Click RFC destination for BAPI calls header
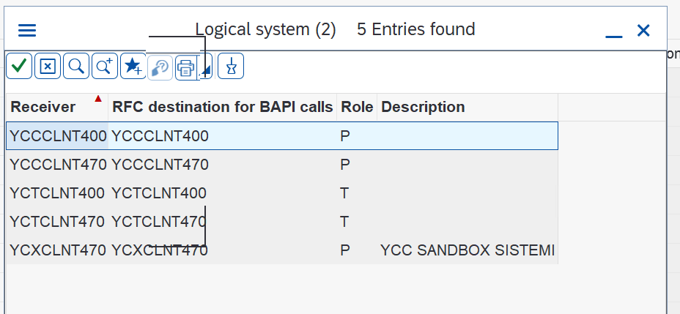The image size is (680, 314). [x=223, y=107]
